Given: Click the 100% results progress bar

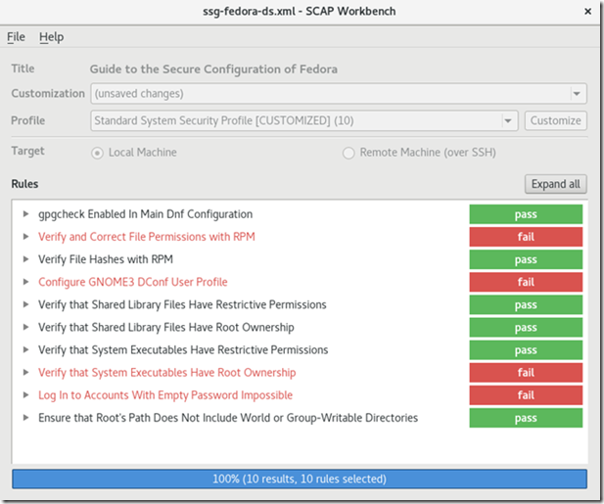Looking at the screenshot, I should tap(300, 479).
